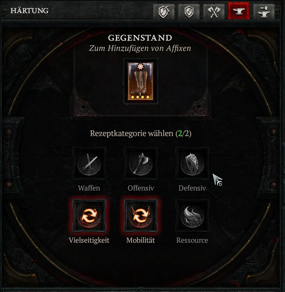Toggle the glowing Vielseitigkeit reroll icon
Image resolution: width=285 pixels, height=292 pixels.
click(x=89, y=216)
